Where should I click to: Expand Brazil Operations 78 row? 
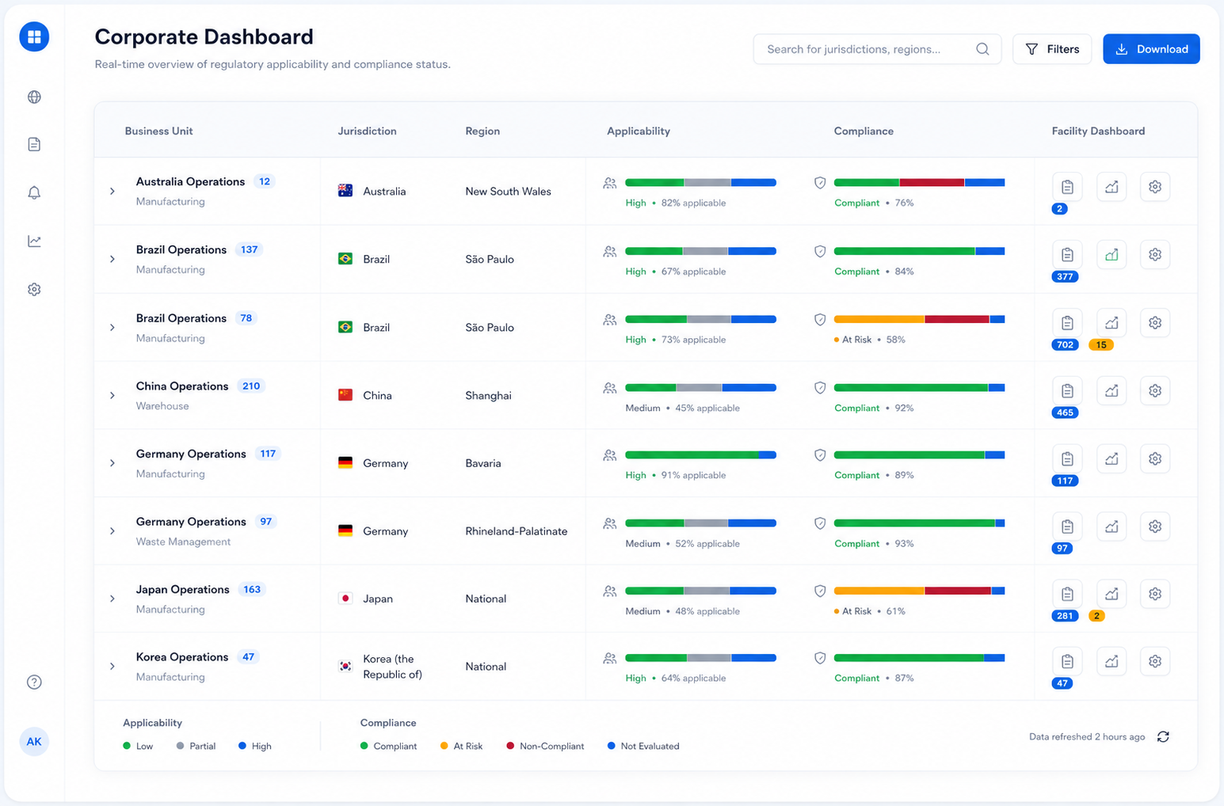click(x=112, y=328)
